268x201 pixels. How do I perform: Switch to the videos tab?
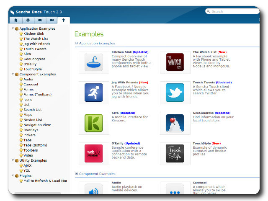(x=52, y=20)
